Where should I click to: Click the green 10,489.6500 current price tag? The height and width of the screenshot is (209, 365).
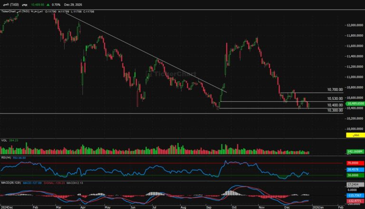click(355, 103)
